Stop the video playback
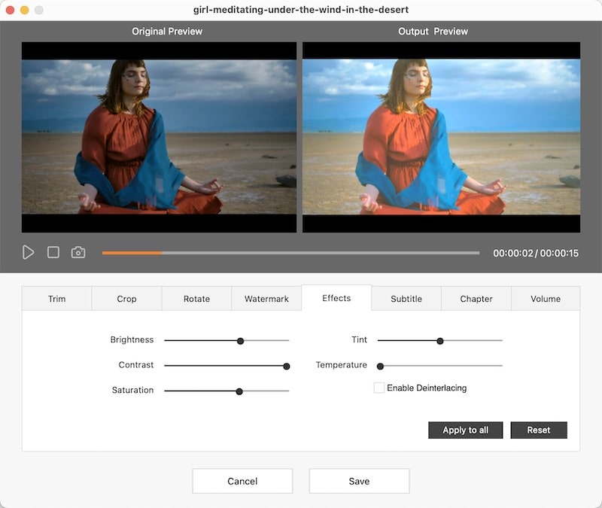The width and height of the screenshot is (602, 508). [53, 252]
